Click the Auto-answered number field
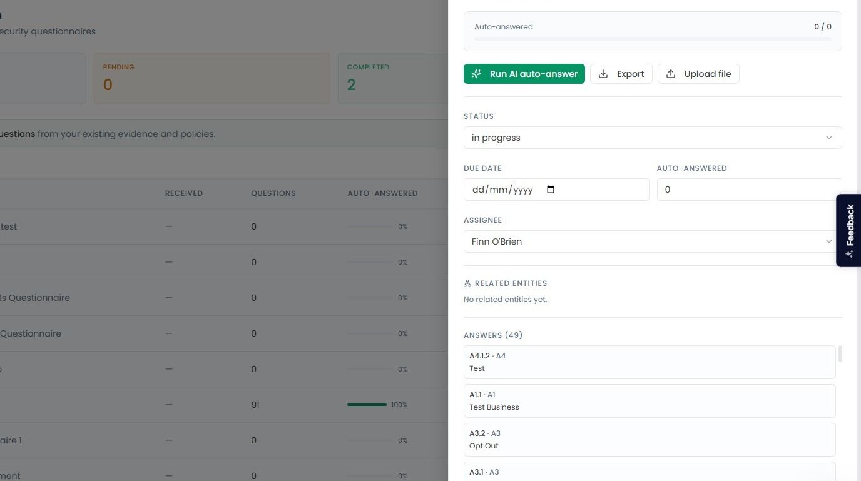Viewport: 861px width, 481px height. [x=749, y=190]
